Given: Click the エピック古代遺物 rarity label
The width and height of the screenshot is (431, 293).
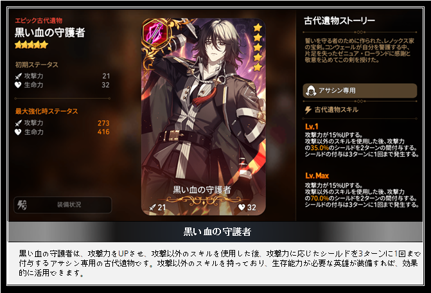Looking at the screenshot, I should click(39, 21).
